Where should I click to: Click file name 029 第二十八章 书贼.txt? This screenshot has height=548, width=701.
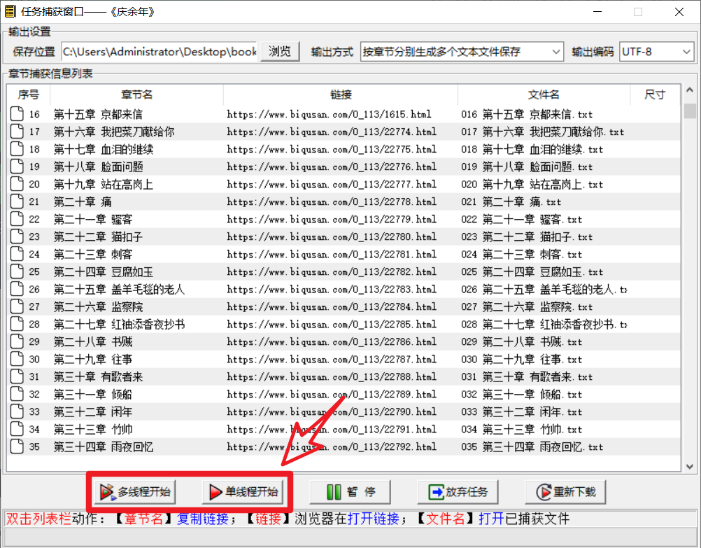521,342
